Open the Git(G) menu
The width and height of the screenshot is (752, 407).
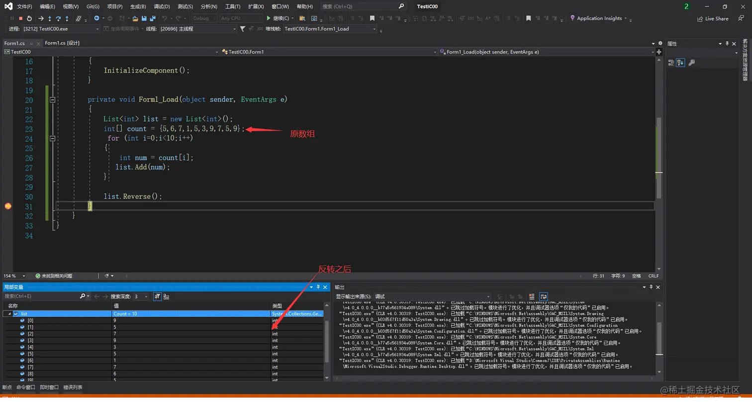coord(93,6)
